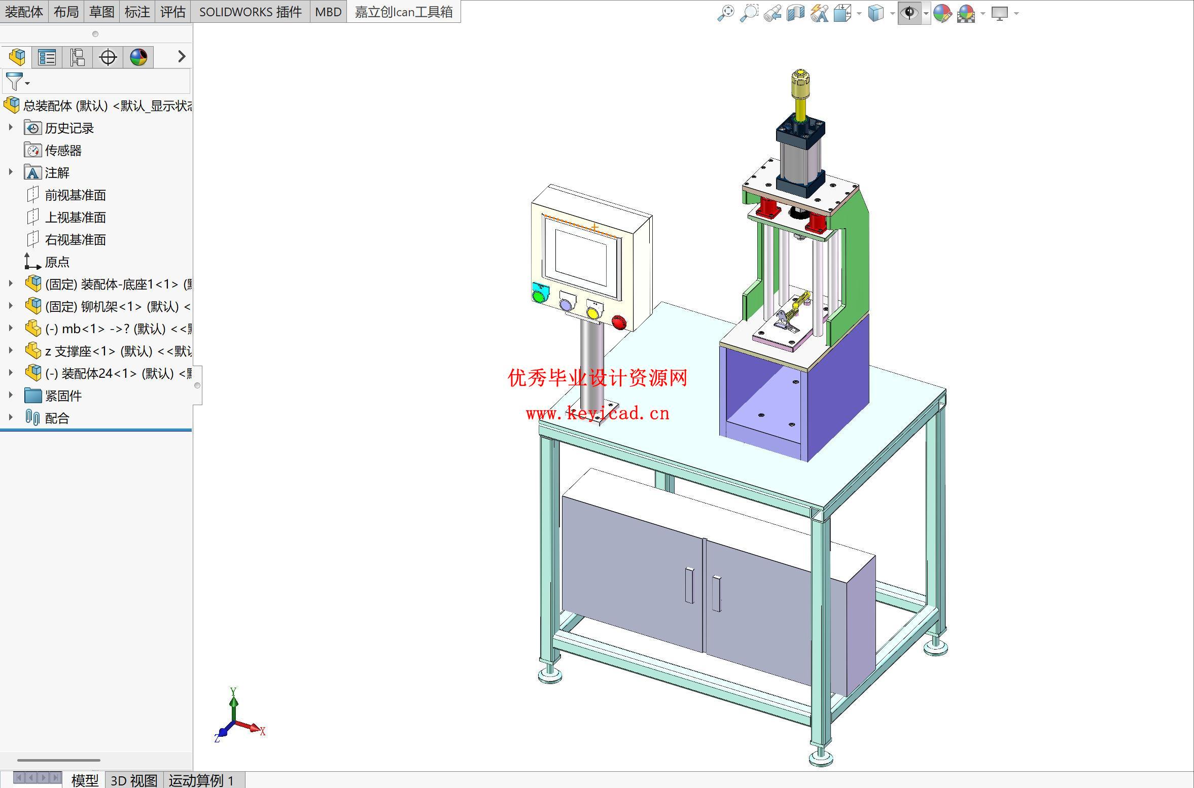Open the Hide/Show Items dropdown arrow
This screenshot has width=1194, height=788.
926,14
